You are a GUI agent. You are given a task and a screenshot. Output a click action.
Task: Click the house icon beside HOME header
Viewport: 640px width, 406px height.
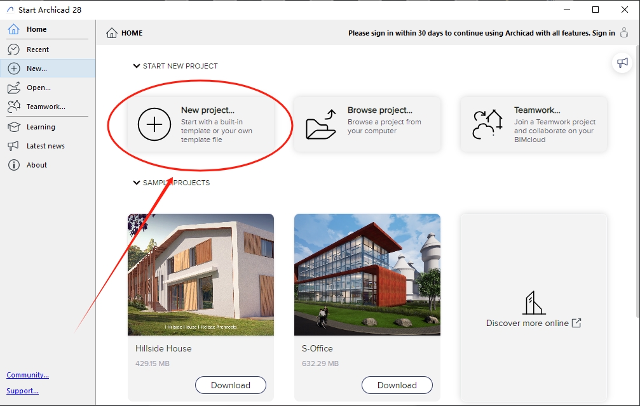coord(111,33)
